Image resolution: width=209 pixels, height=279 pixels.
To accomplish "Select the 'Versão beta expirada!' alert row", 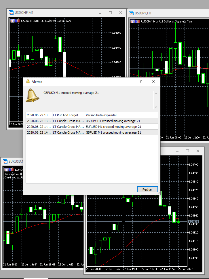I will coord(92,115).
